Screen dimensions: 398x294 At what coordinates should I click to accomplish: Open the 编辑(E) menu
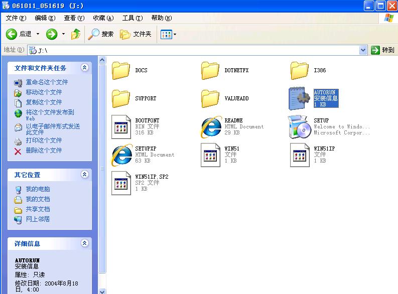(45, 18)
